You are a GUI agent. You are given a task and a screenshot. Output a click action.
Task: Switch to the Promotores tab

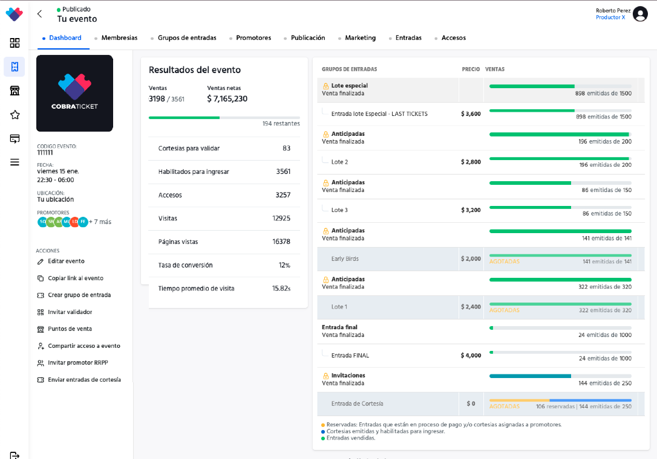pos(253,37)
